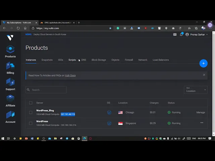Image resolution: width=215 pixels, height=161 pixels.
Task: Open the Account sidebar section
Action: point(10,117)
